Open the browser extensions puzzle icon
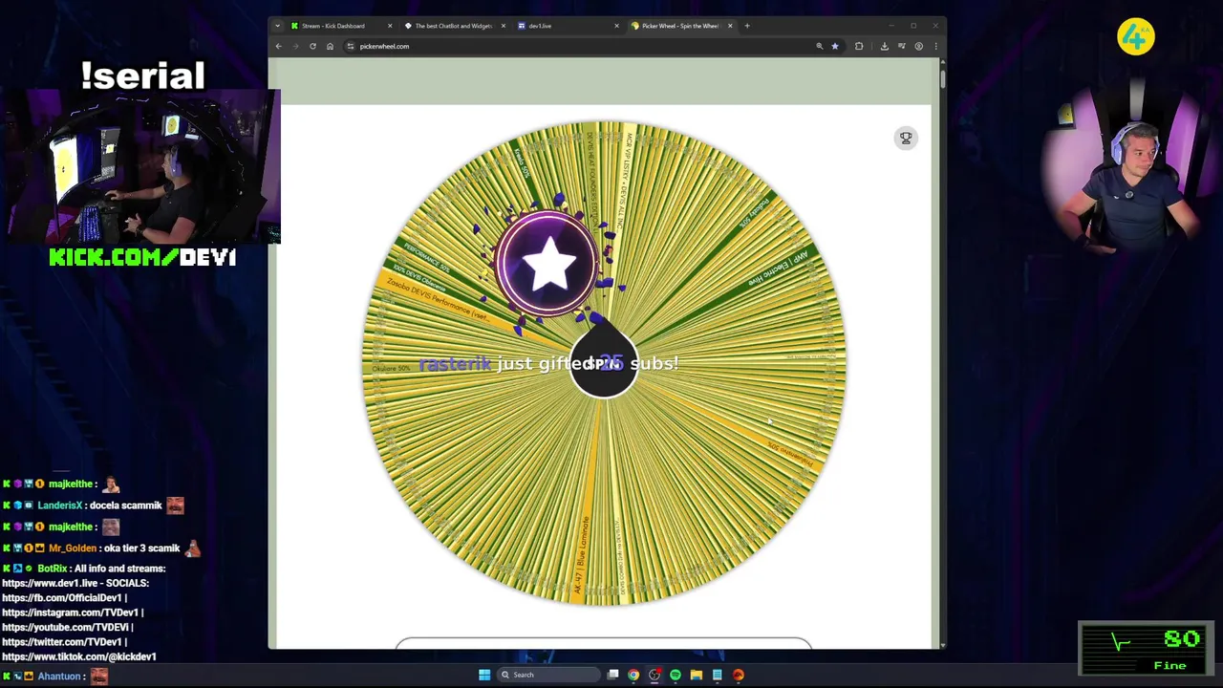This screenshot has width=1223, height=688. [x=859, y=46]
